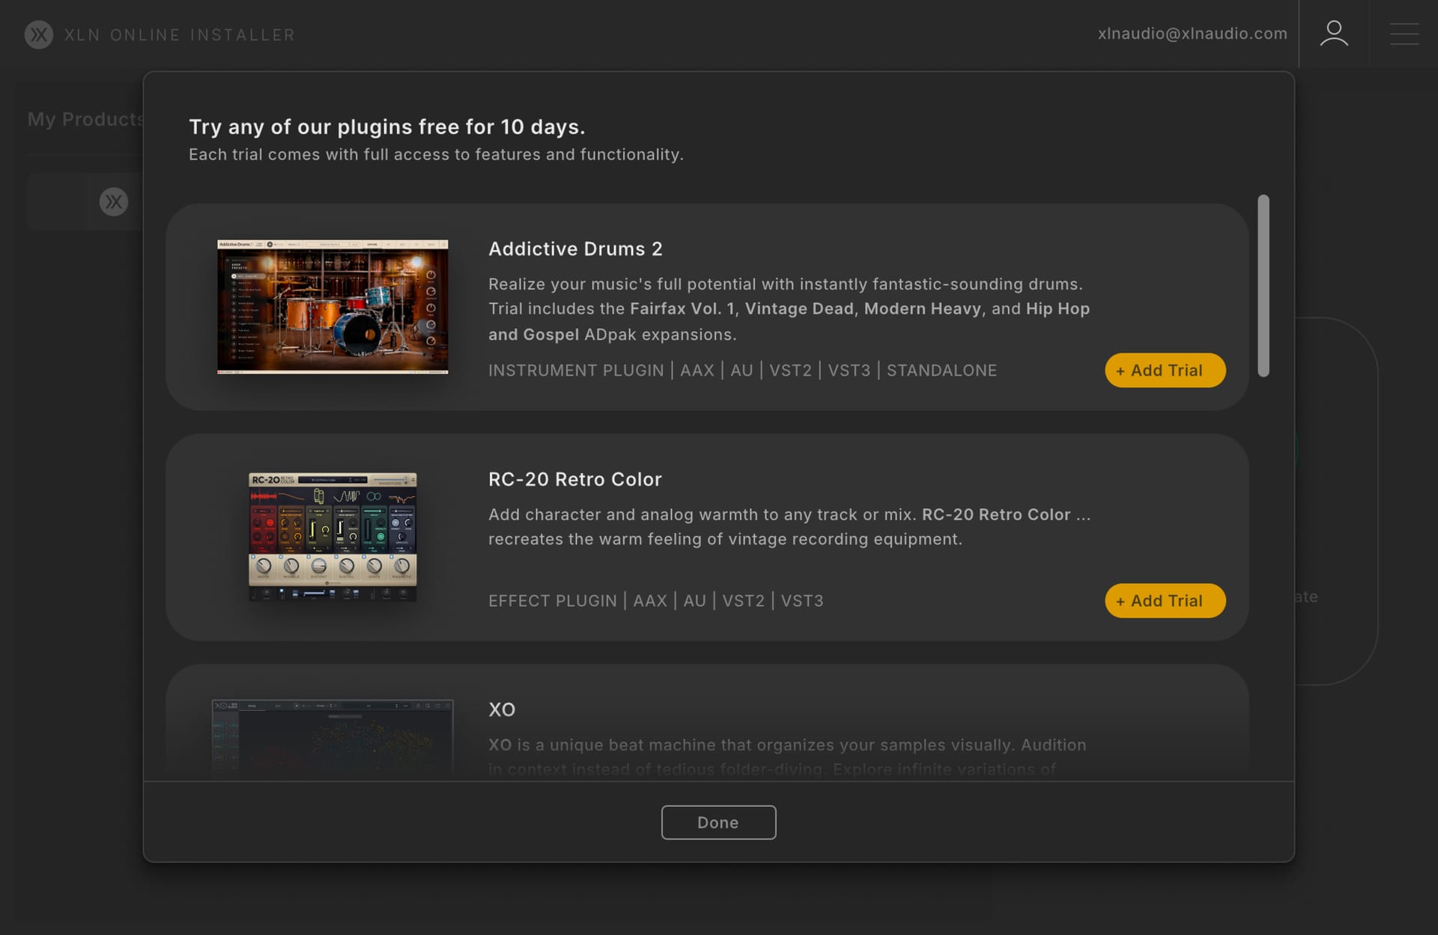The height and width of the screenshot is (935, 1438).
Task: Click 'INSTRUMENT PLUGIN | AAX | AU' format line
Action: (742, 370)
